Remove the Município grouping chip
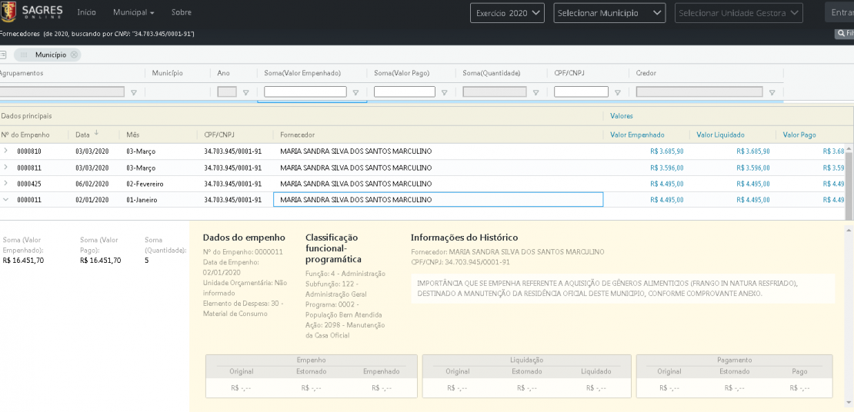The height and width of the screenshot is (412, 854). click(x=74, y=55)
